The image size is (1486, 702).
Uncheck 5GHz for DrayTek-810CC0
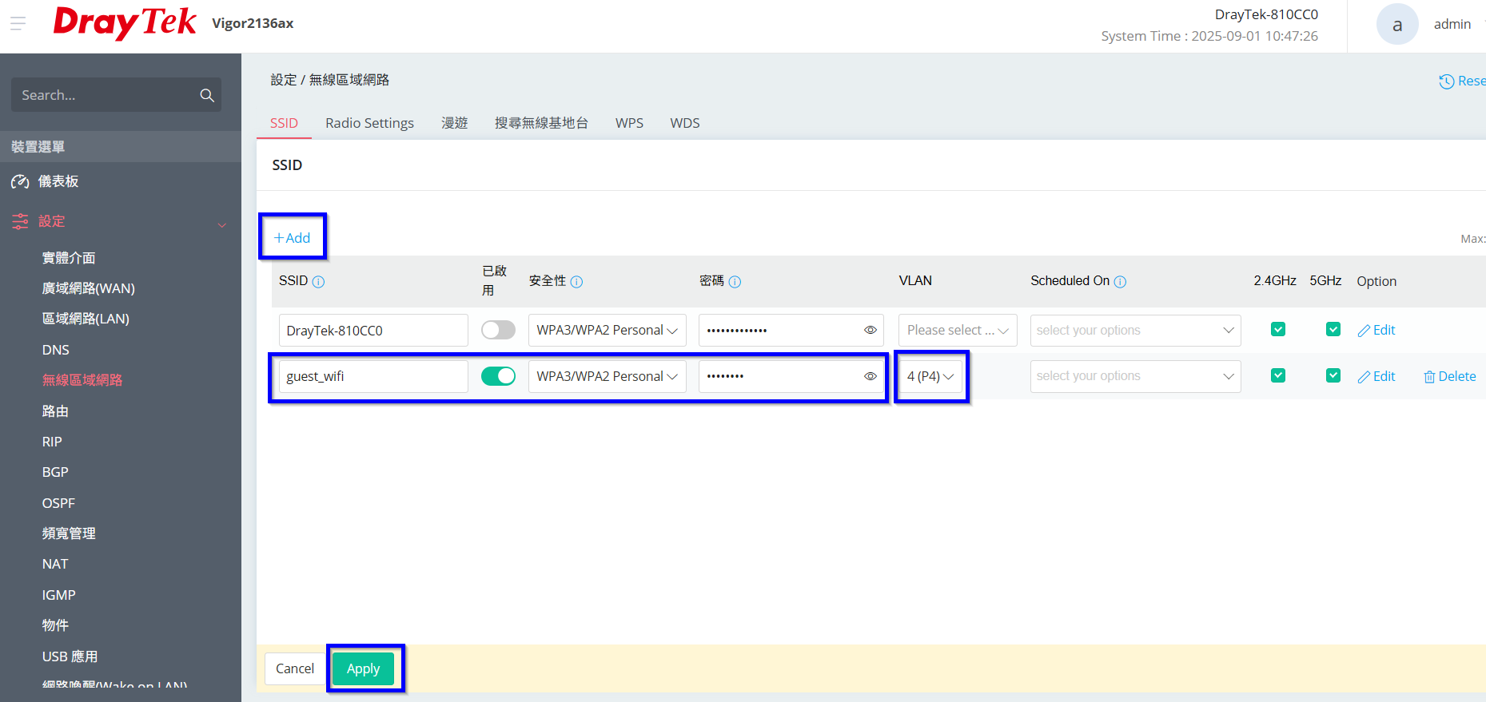point(1333,329)
